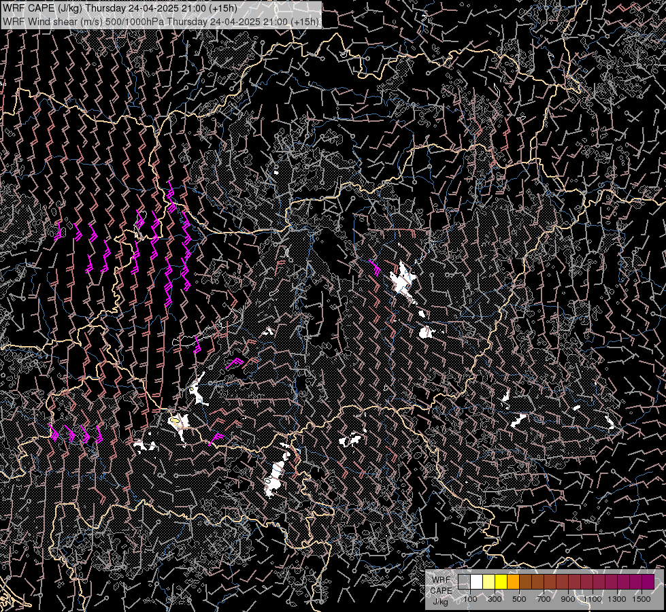
Task: Click the legend value 1300
Action: click(x=617, y=599)
